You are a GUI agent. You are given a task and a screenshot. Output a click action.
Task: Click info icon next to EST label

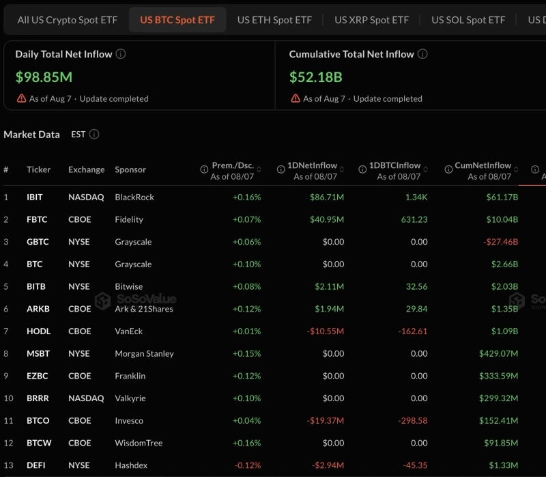94,134
